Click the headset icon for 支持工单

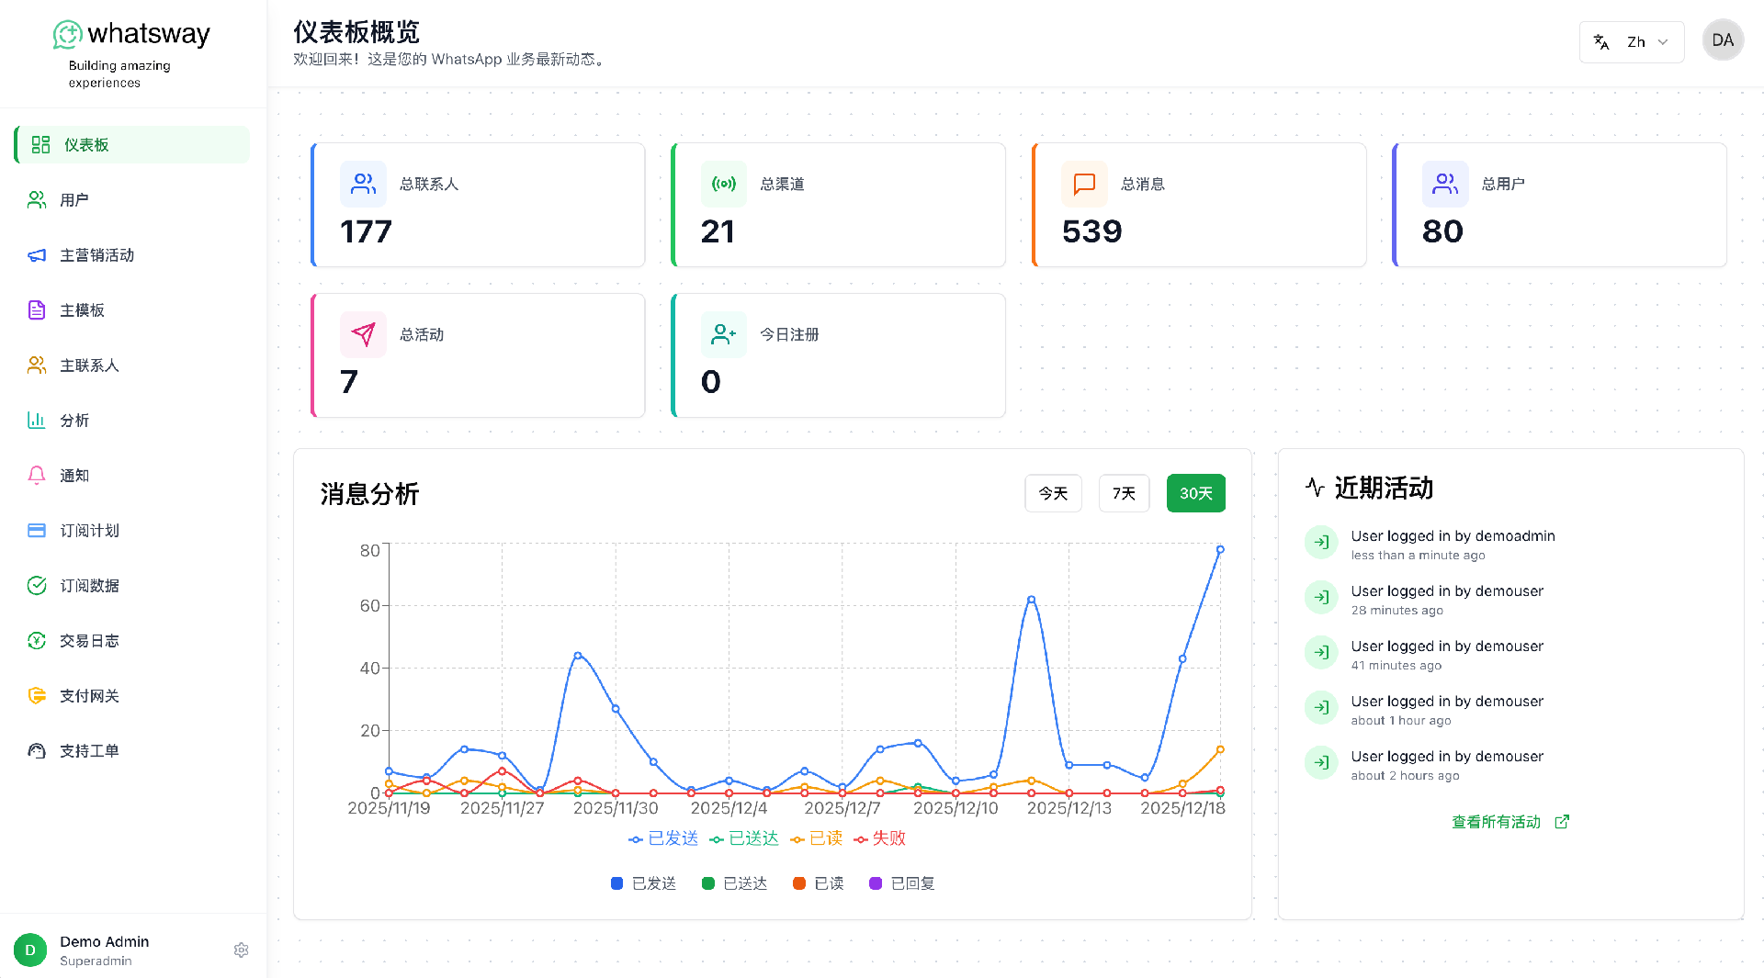pos(37,751)
